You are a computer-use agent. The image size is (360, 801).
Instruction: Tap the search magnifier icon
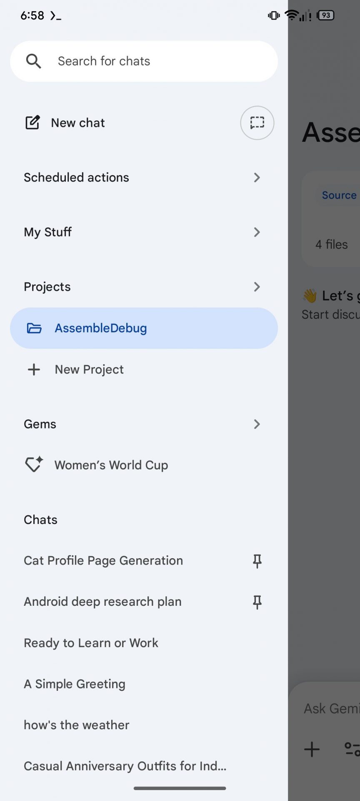(x=33, y=61)
